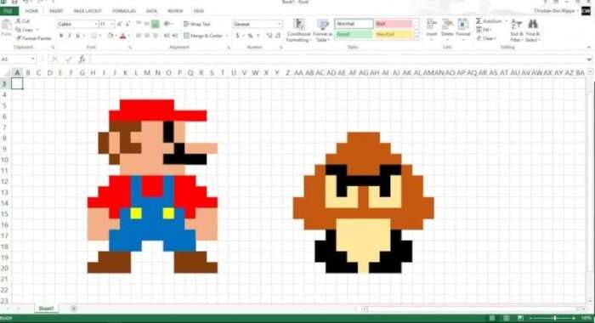This screenshot has width=595, height=323.
Task: Toggle Italic formatting
Action: click(70, 36)
